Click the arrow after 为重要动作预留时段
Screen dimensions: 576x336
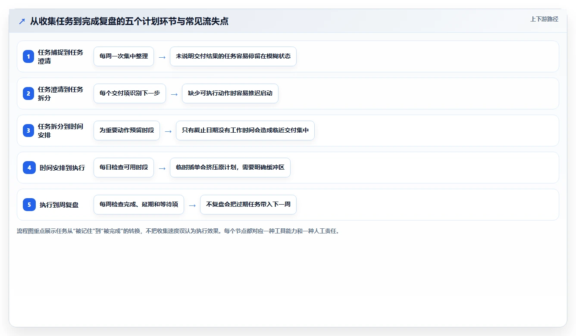click(x=168, y=131)
